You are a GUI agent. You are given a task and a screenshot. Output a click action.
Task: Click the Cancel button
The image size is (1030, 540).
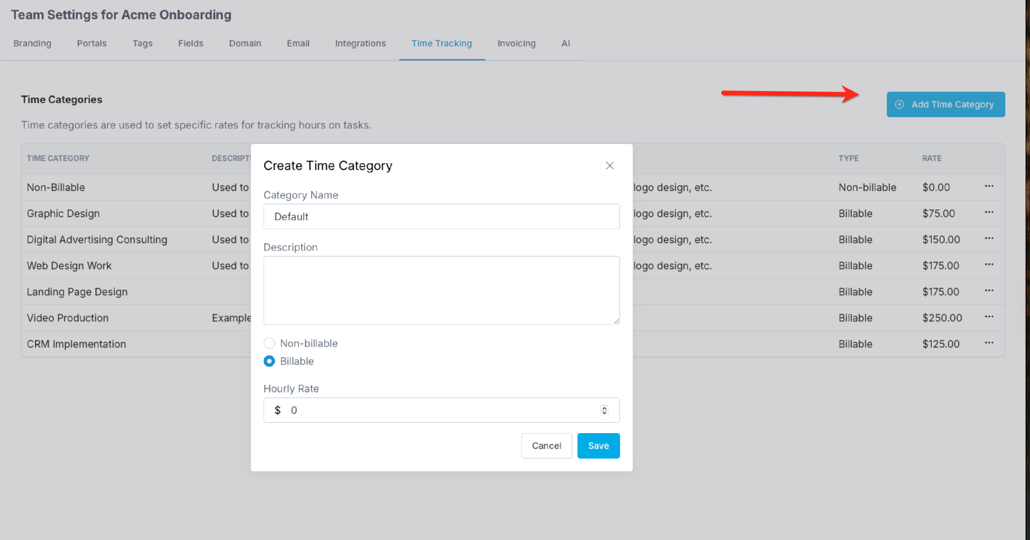tap(546, 446)
